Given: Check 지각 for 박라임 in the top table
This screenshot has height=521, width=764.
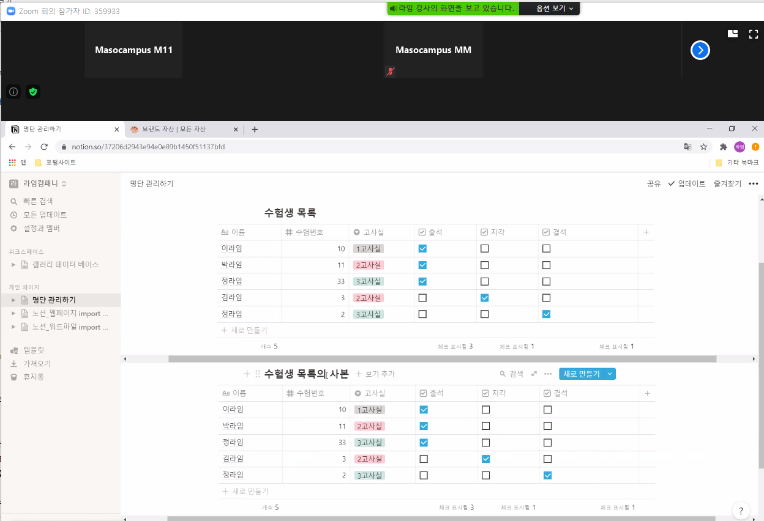Looking at the screenshot, I should tap(484, 265).
